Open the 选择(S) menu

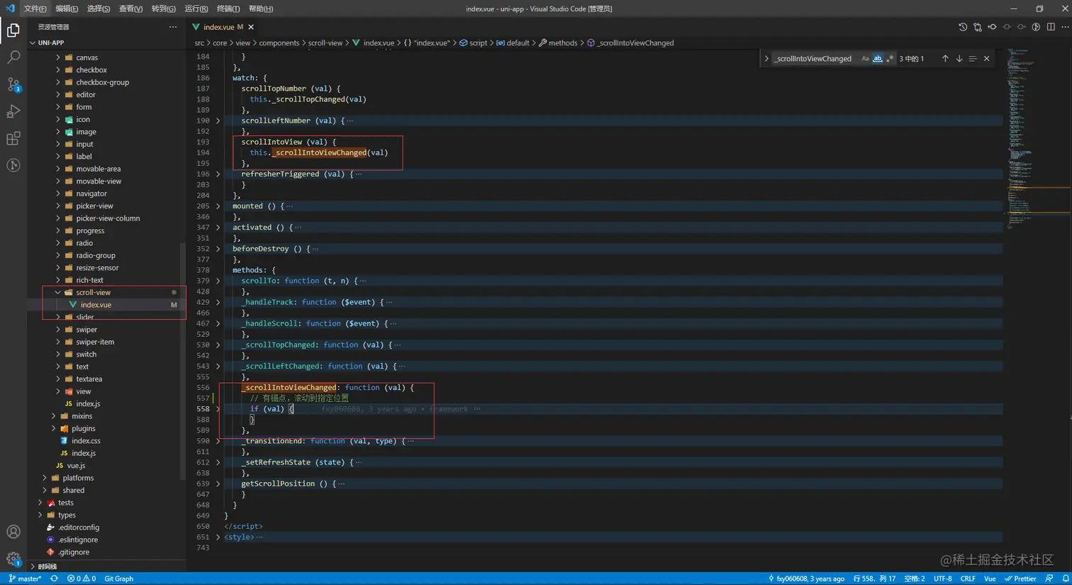click(x=99, y=9)
